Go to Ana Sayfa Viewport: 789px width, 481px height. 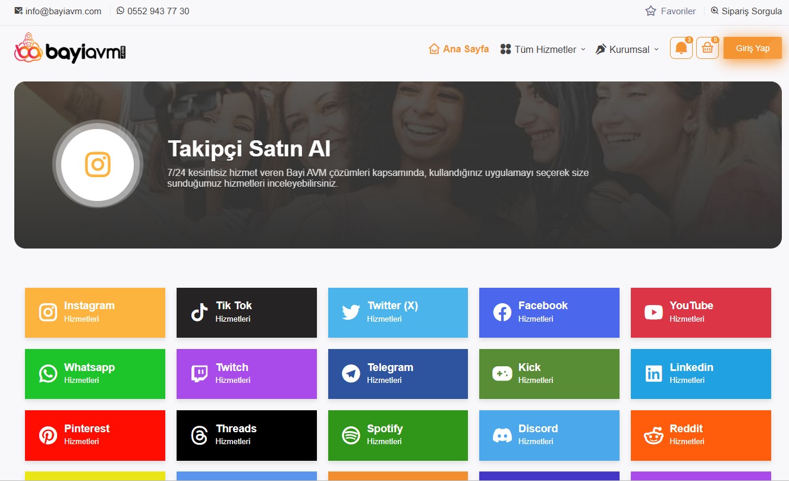[458, 49]
